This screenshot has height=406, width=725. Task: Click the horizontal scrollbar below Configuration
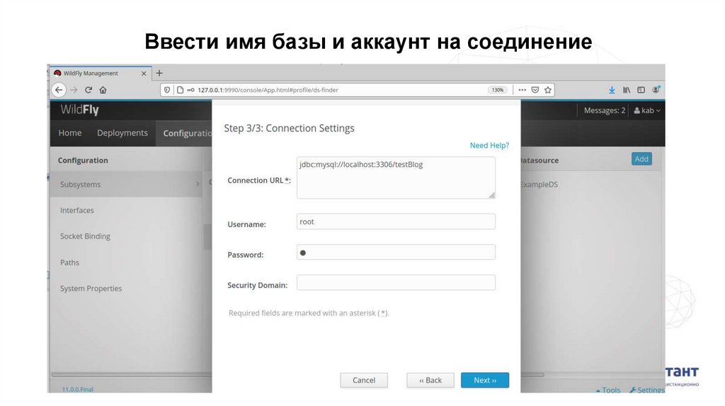tap(131, 375)
